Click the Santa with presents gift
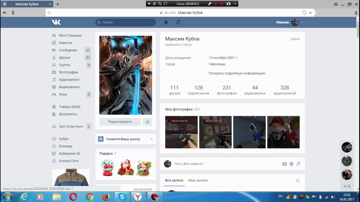Viewport: 360px width, 202px height. (x=144, y=168)
